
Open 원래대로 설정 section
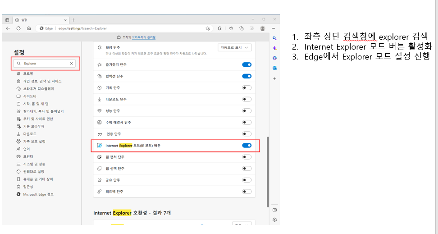pyautogui.click(x=33, y=172)
